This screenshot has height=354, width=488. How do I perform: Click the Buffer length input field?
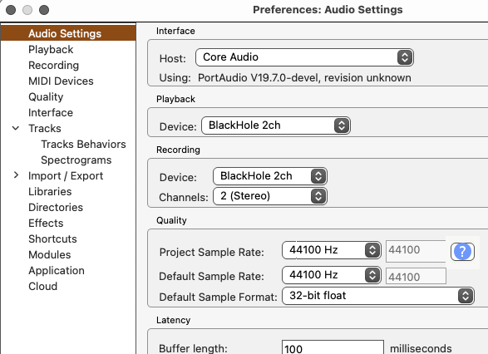(333, 348)
